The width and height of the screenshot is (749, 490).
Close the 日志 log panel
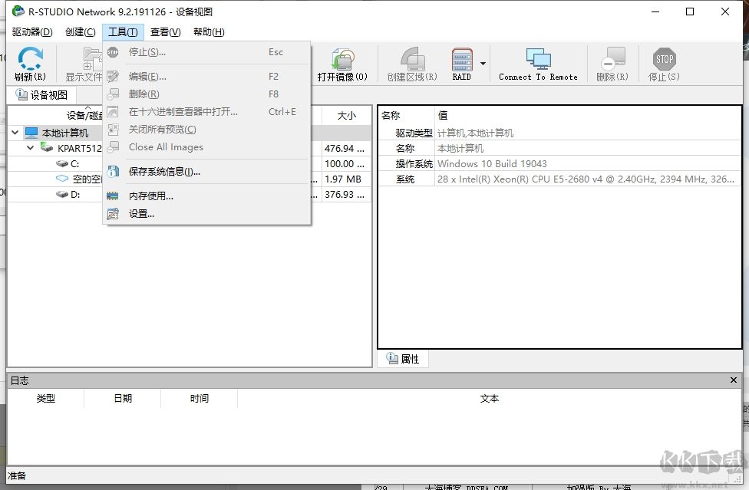(x=734, y=380)
